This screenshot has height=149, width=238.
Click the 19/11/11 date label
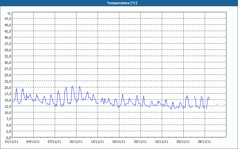point(140,142)
